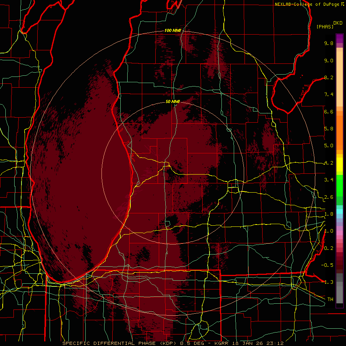
Task: Click the TH threshold label on the legend
Action: [330, 299]
